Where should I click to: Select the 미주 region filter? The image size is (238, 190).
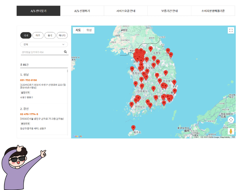pos(38,35)
